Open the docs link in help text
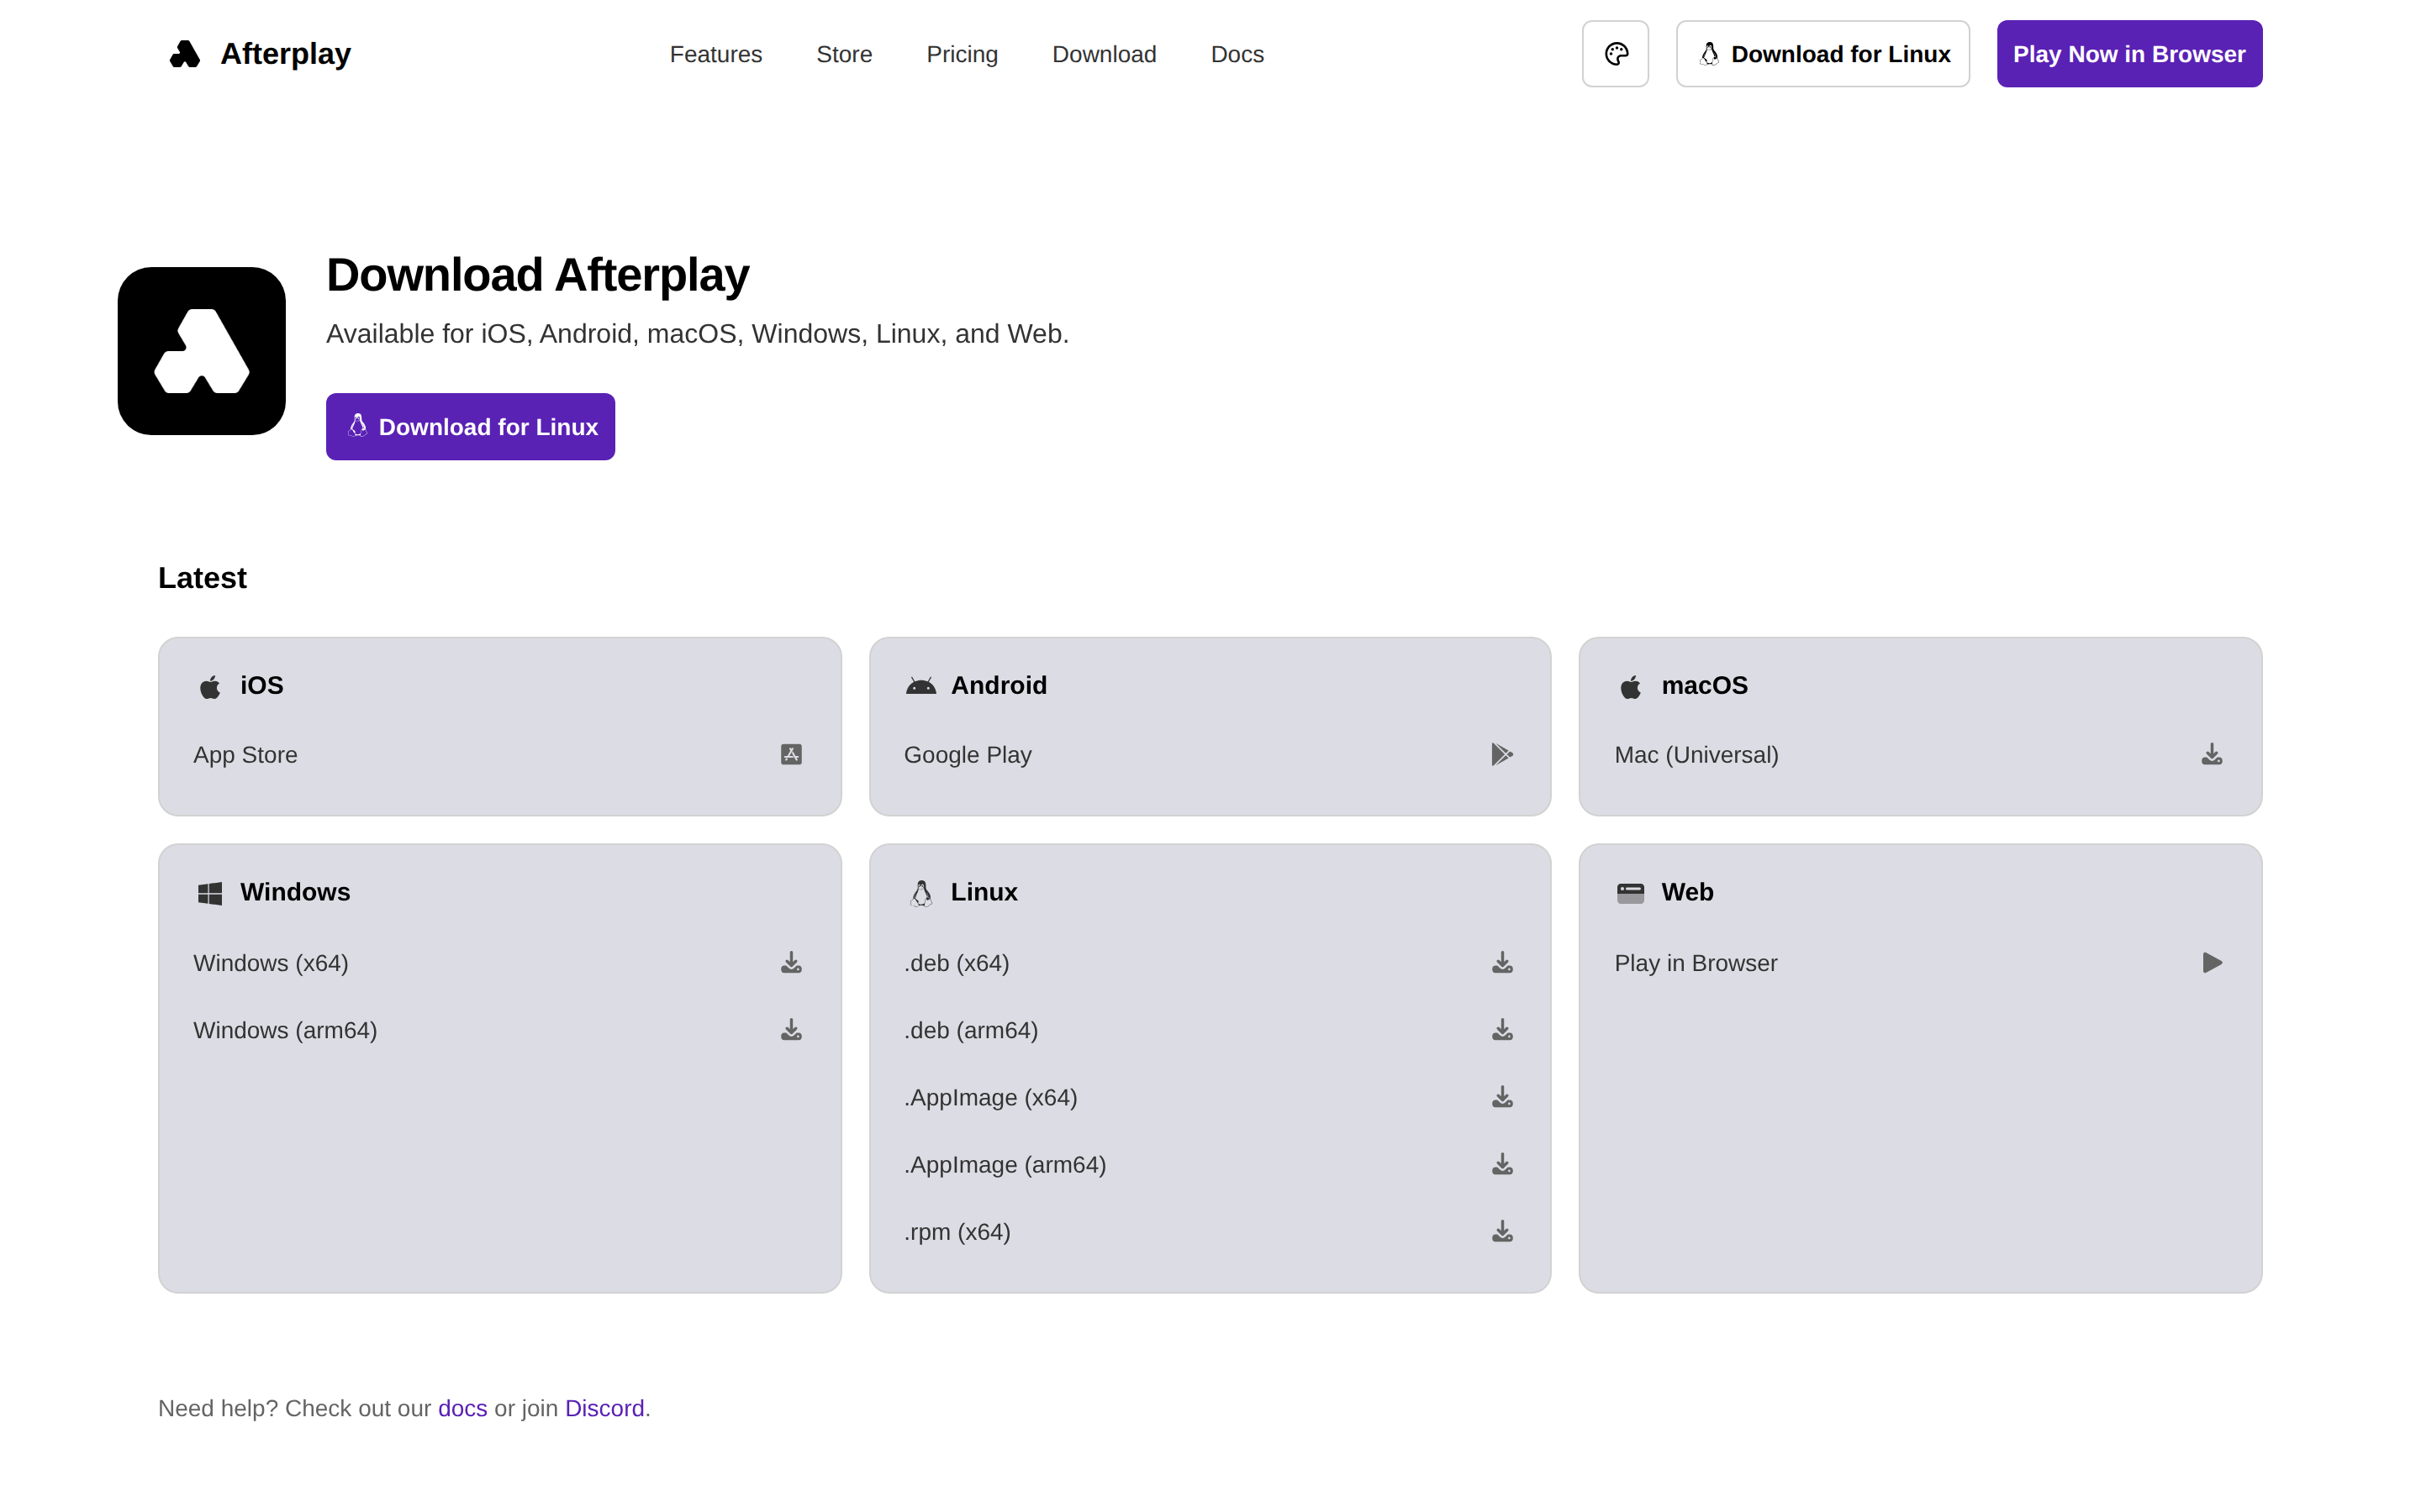2421x1512 pixels. (x=462, y=1408)
